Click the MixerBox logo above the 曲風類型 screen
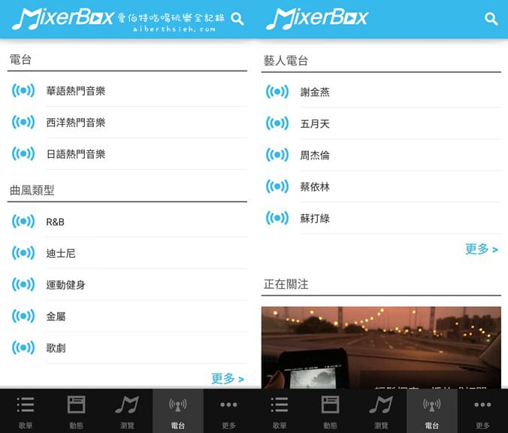Viewport: 508px width, 433px height. pyautogui.click(x=63, y=18)
